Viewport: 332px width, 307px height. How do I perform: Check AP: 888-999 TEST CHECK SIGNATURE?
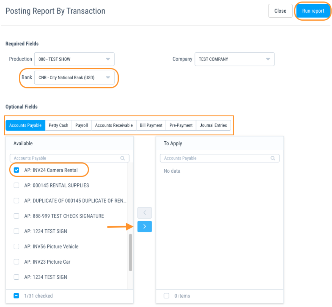click(17, 216)
